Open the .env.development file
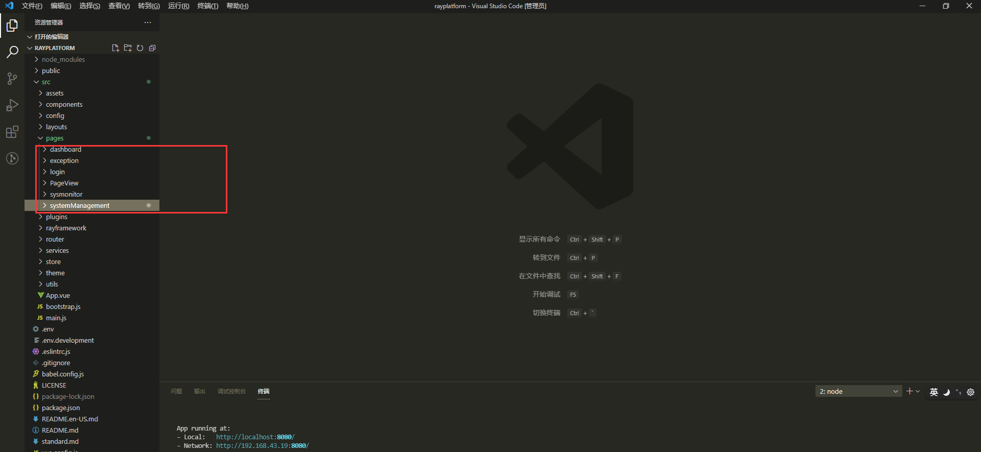This screenshot has width=981, height=452. pyautogui.click(x=92, y=340)
